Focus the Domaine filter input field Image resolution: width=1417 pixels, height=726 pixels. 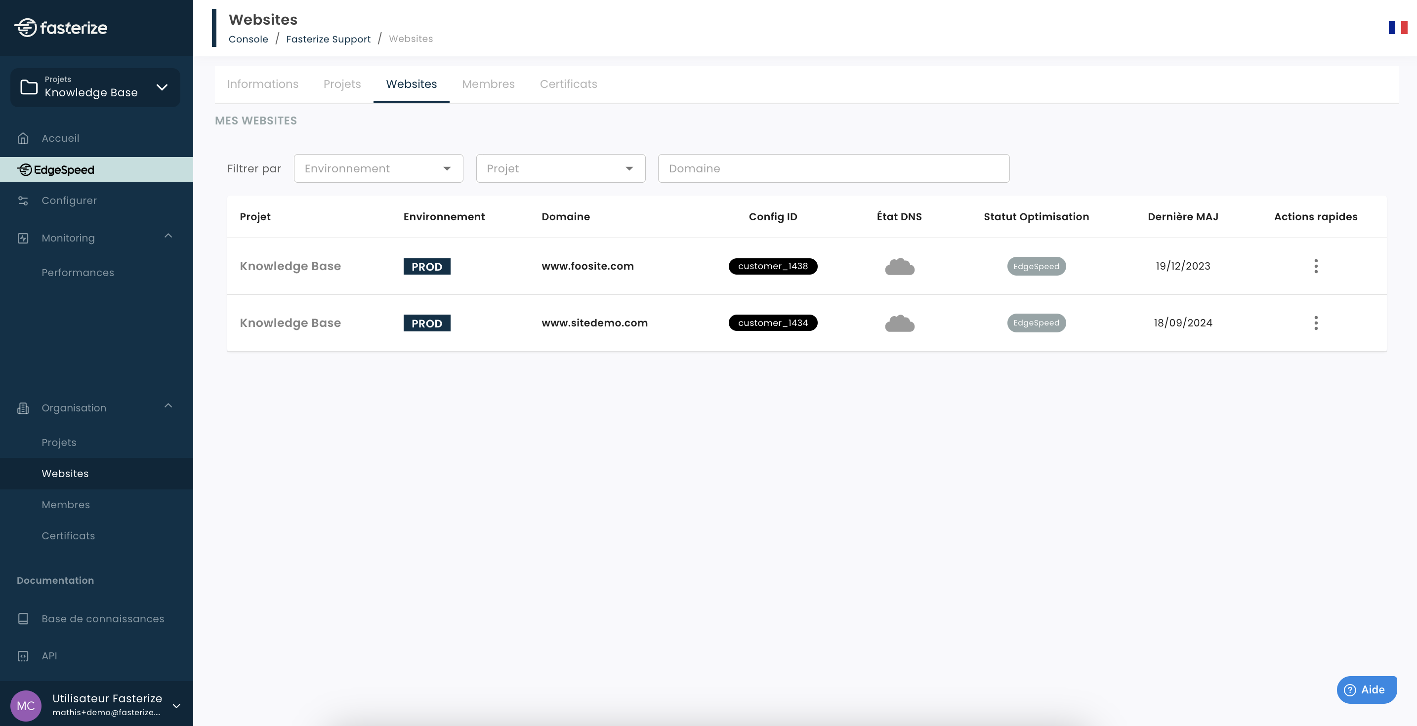(833, 168)
